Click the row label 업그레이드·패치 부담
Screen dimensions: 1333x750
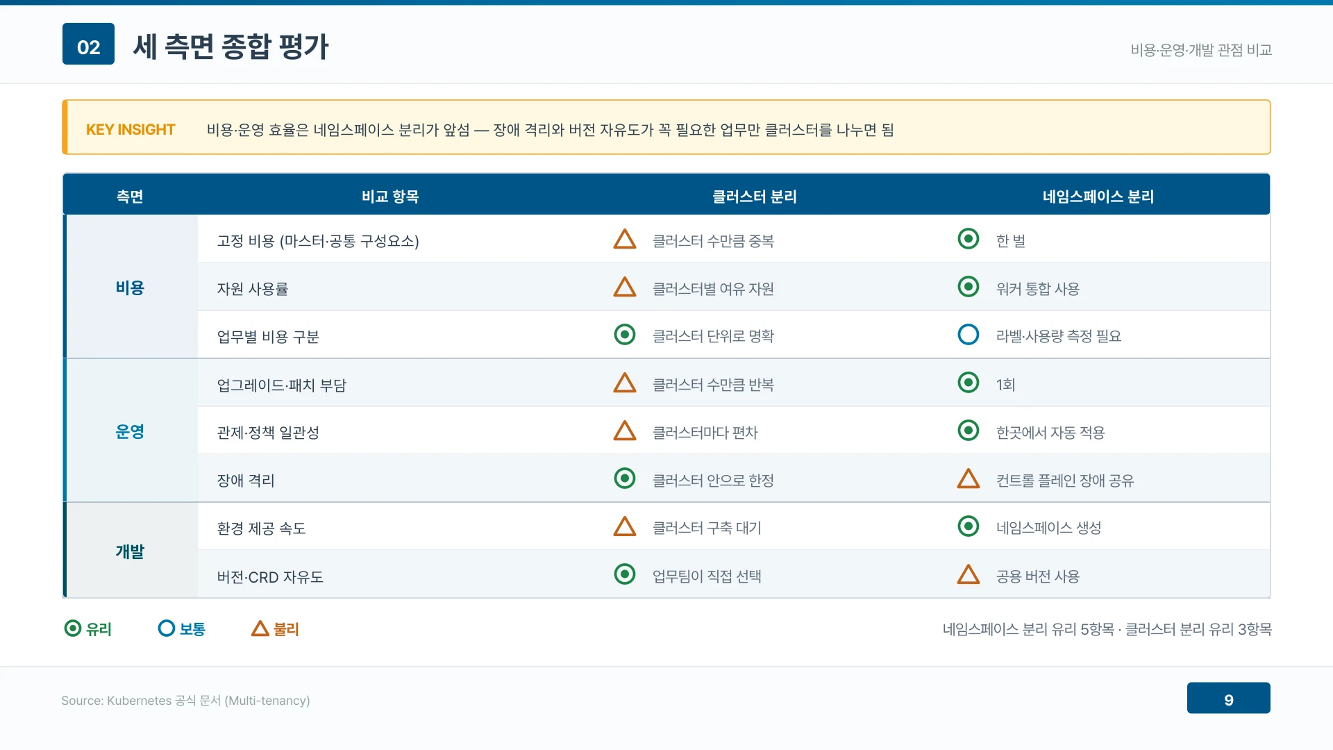[x=282, y=385]
